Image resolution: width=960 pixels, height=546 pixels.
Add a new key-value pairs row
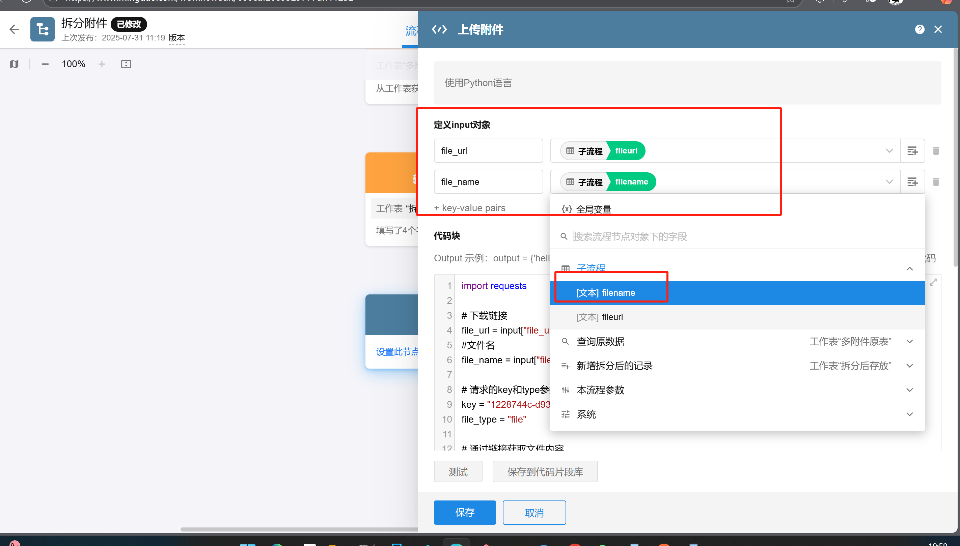[x=469, y=208]
